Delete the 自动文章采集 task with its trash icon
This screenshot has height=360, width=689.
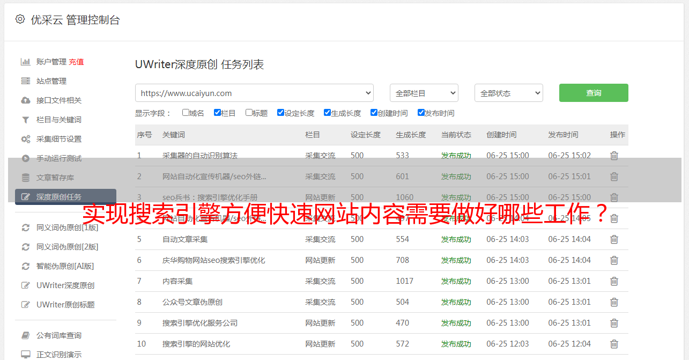pos(614,239)
